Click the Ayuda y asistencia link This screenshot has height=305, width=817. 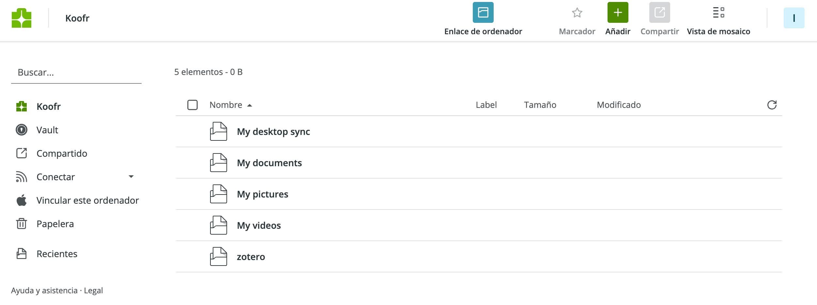(x=44, y=290)
